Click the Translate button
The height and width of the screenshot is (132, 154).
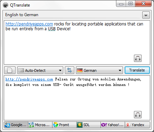tap(137, 70)
